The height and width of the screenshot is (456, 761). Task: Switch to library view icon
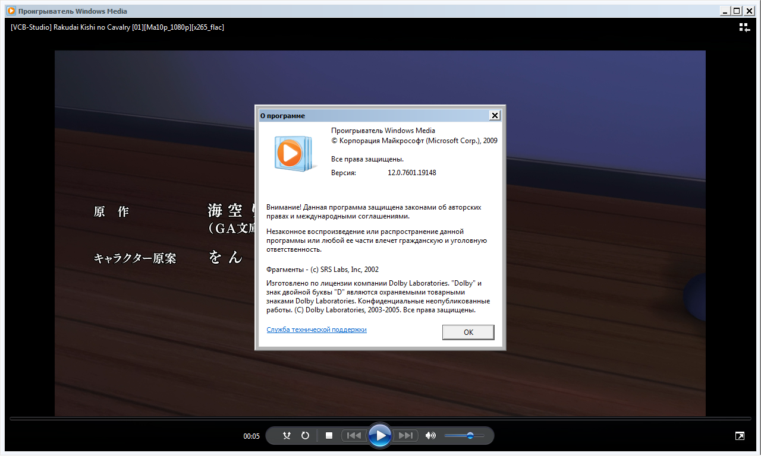[x=744, y=27]
